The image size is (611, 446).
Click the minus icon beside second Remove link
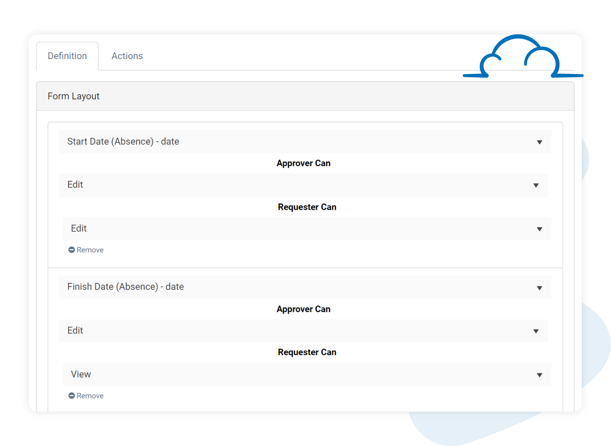click(72, 395)
